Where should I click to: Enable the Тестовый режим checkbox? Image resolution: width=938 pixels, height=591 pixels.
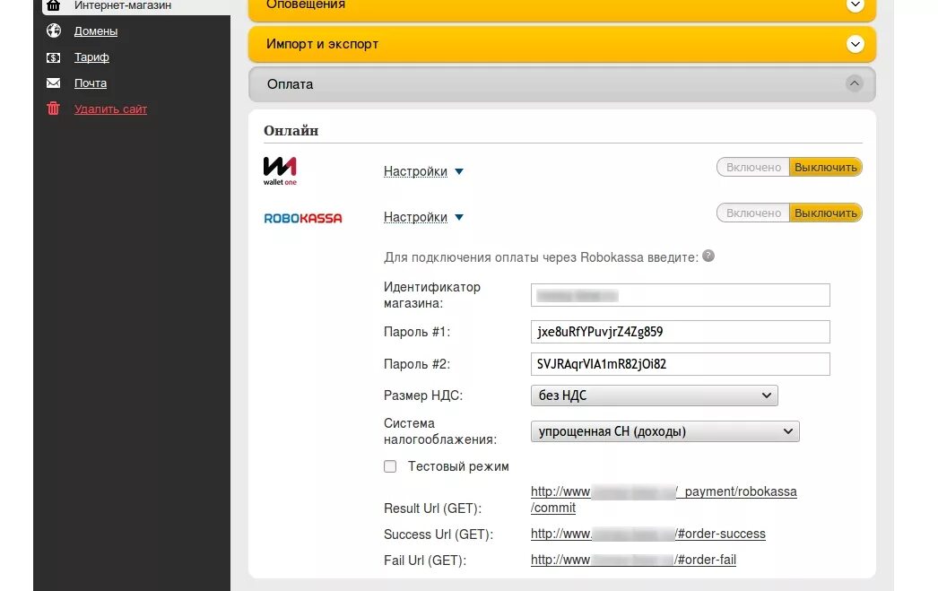390,465
